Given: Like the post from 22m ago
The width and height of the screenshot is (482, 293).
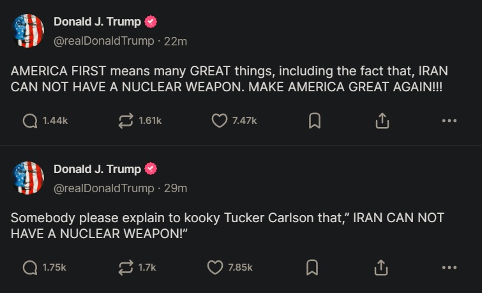Looking at the screenshot, I should coord(220,121).
